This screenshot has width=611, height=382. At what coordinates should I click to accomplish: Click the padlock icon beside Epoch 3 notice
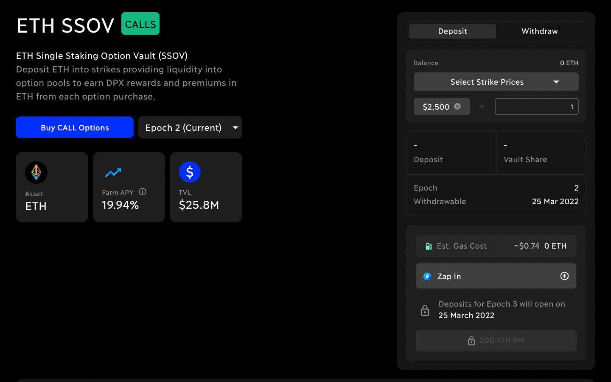pyautogui.click(x=425, y=310)
